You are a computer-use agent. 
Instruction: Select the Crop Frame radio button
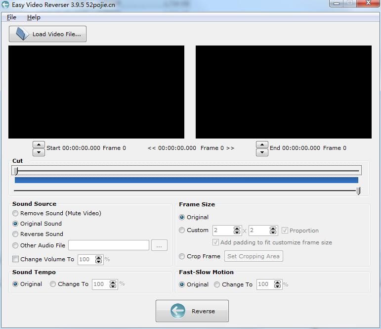coord(182,256)
